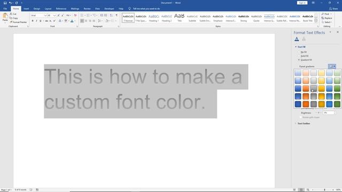
Task: Click the Paste clipboard icon
Action: pyautogui.click(x=5, y=16)
